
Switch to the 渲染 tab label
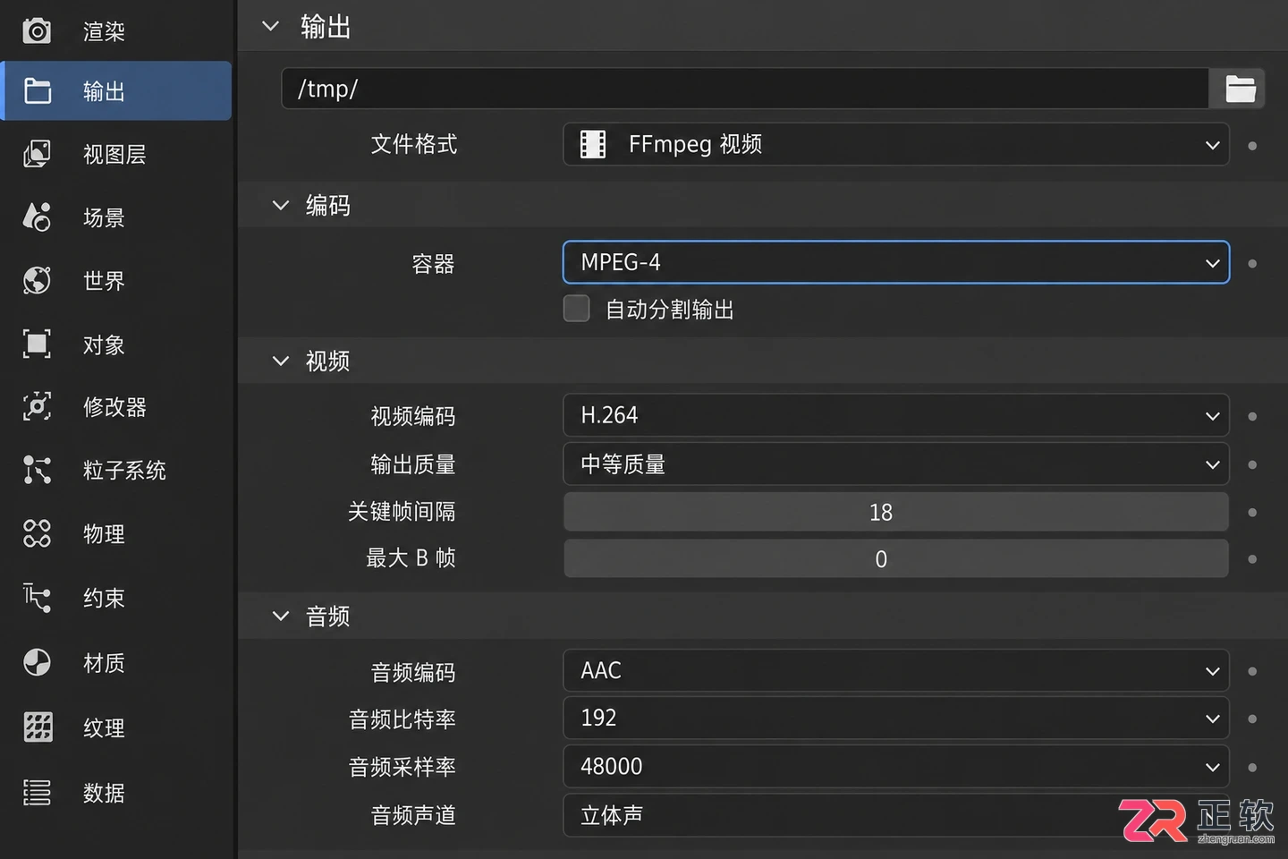click(x=104, y=31)
